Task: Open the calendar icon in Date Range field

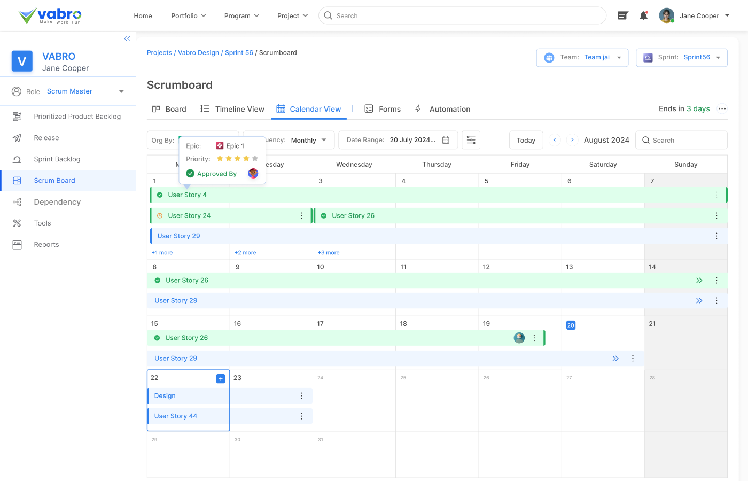Action: point(446,139)
